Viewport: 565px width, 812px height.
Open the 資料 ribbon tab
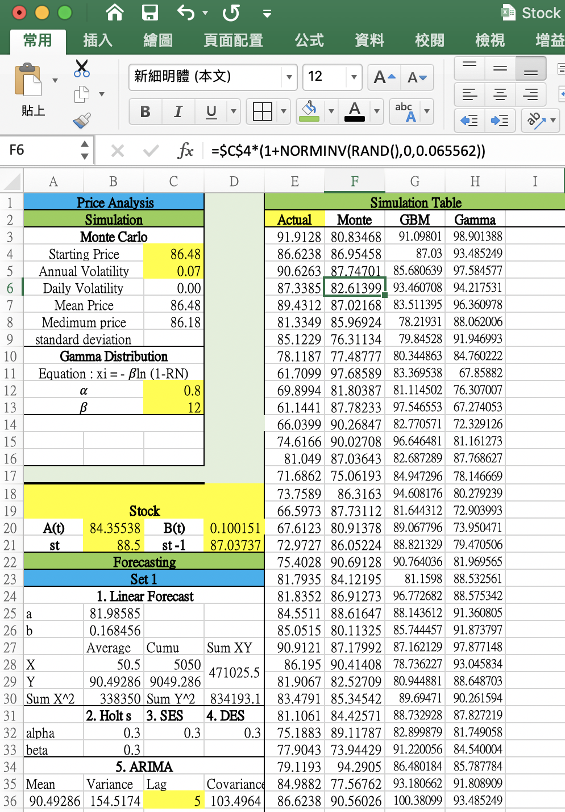click(369, 40)
